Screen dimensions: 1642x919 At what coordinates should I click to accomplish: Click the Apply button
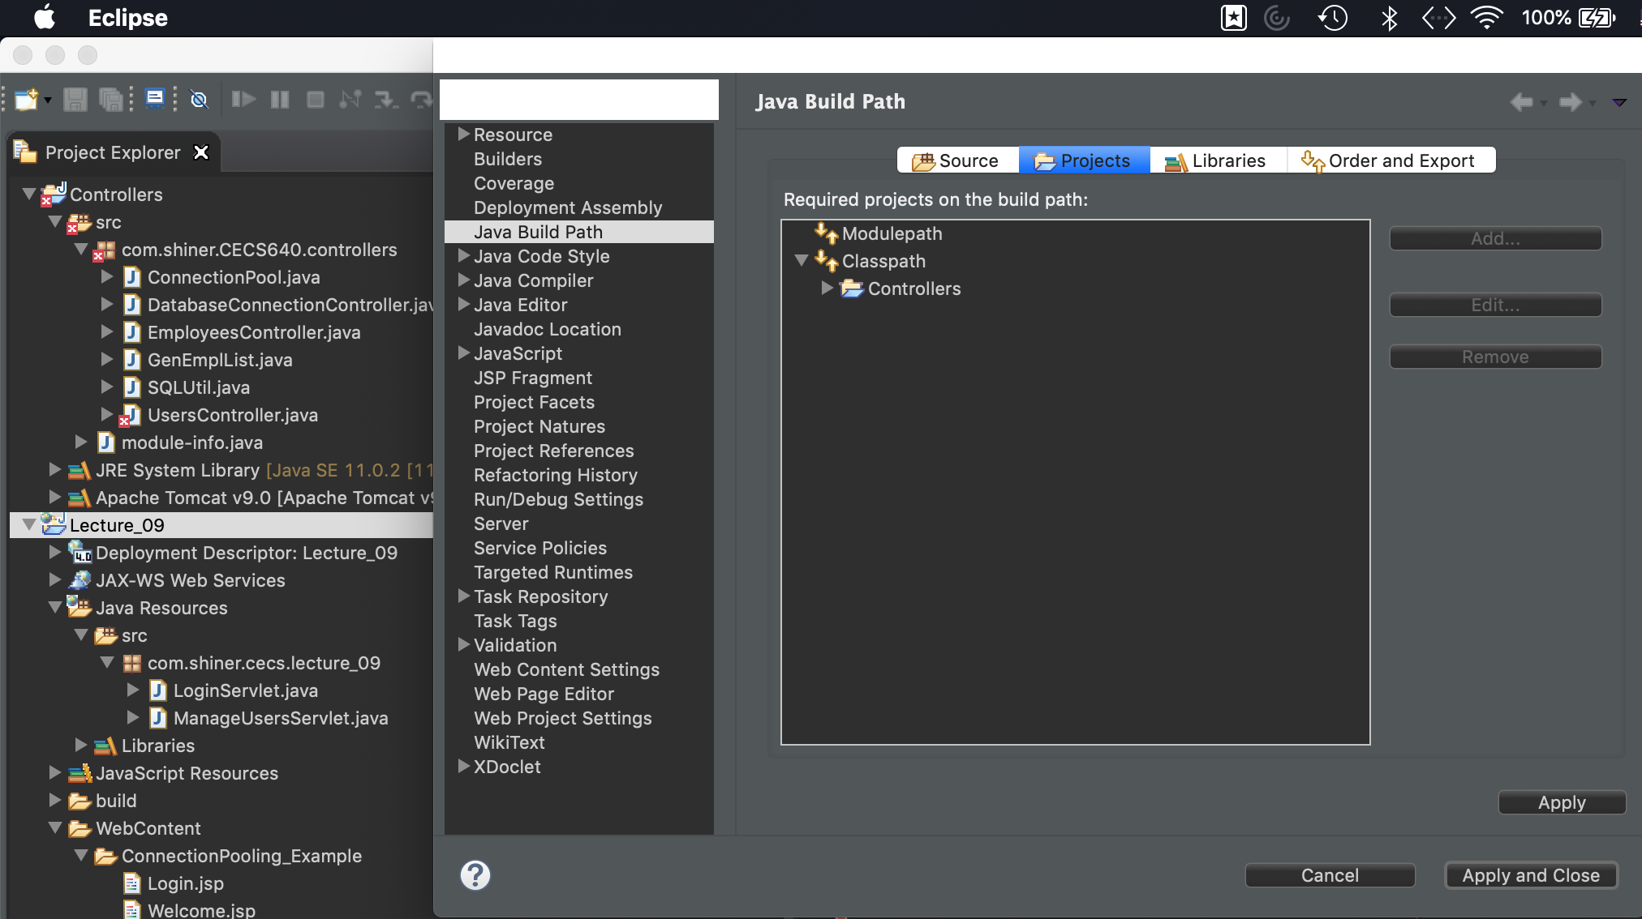1562,803
